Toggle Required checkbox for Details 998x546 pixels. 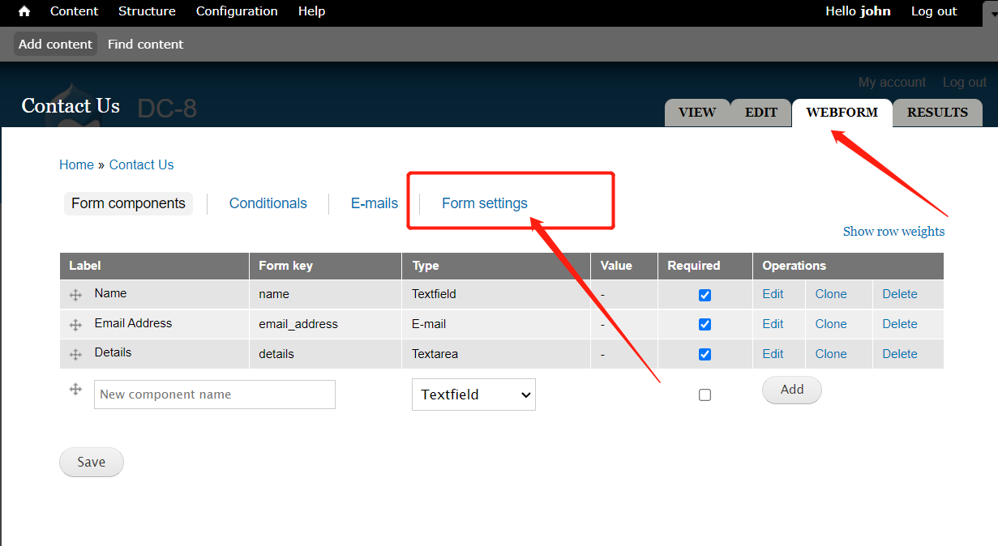(x=705, y=354)
